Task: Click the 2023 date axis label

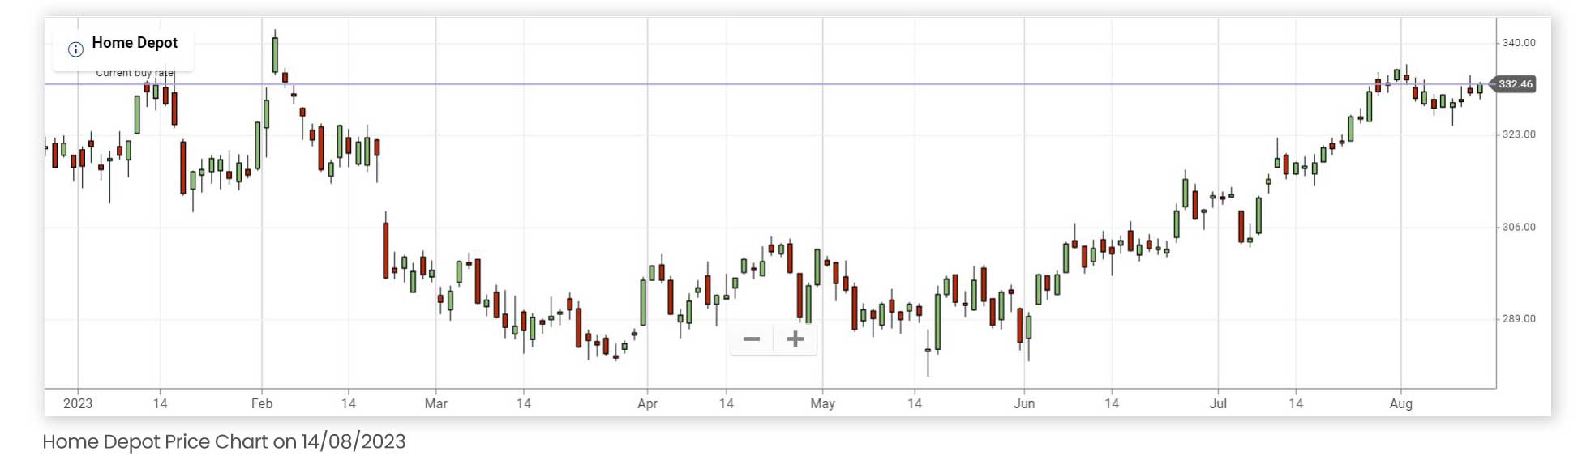Action: [78, 403]
